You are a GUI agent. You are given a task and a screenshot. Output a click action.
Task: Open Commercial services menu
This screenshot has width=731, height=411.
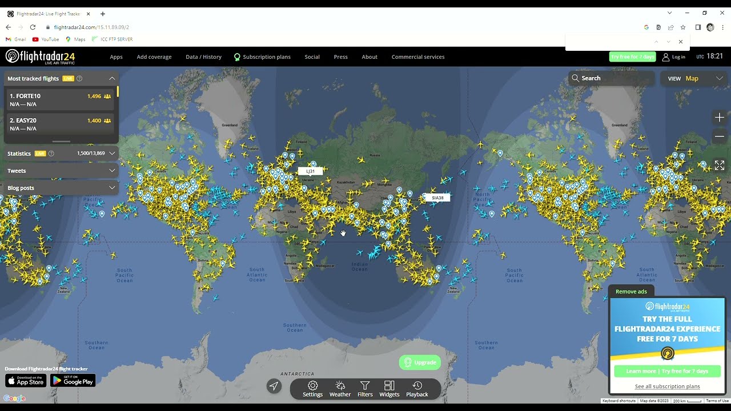(x=418, y=57)
